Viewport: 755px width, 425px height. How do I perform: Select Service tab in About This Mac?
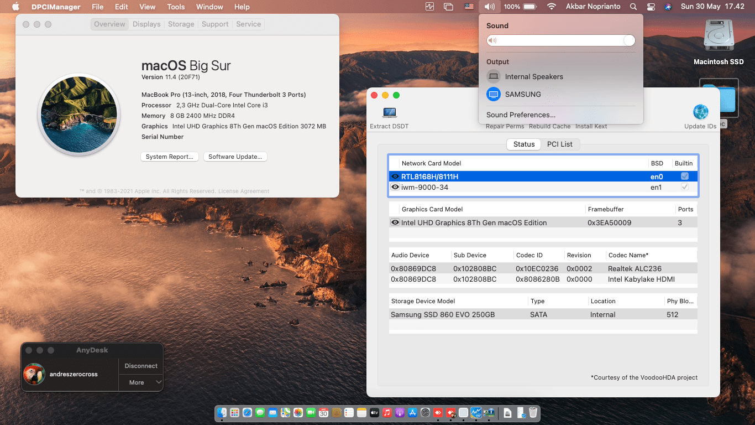249,24
